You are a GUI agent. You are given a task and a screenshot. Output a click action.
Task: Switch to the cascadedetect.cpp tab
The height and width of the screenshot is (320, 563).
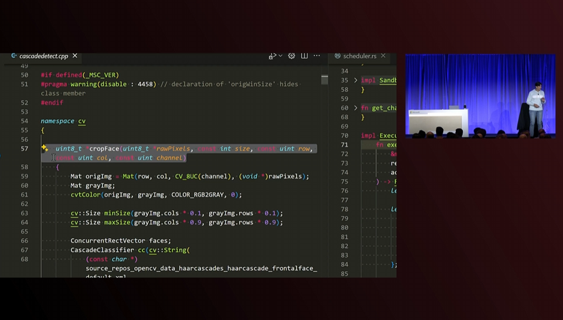(x=43, y=56)
